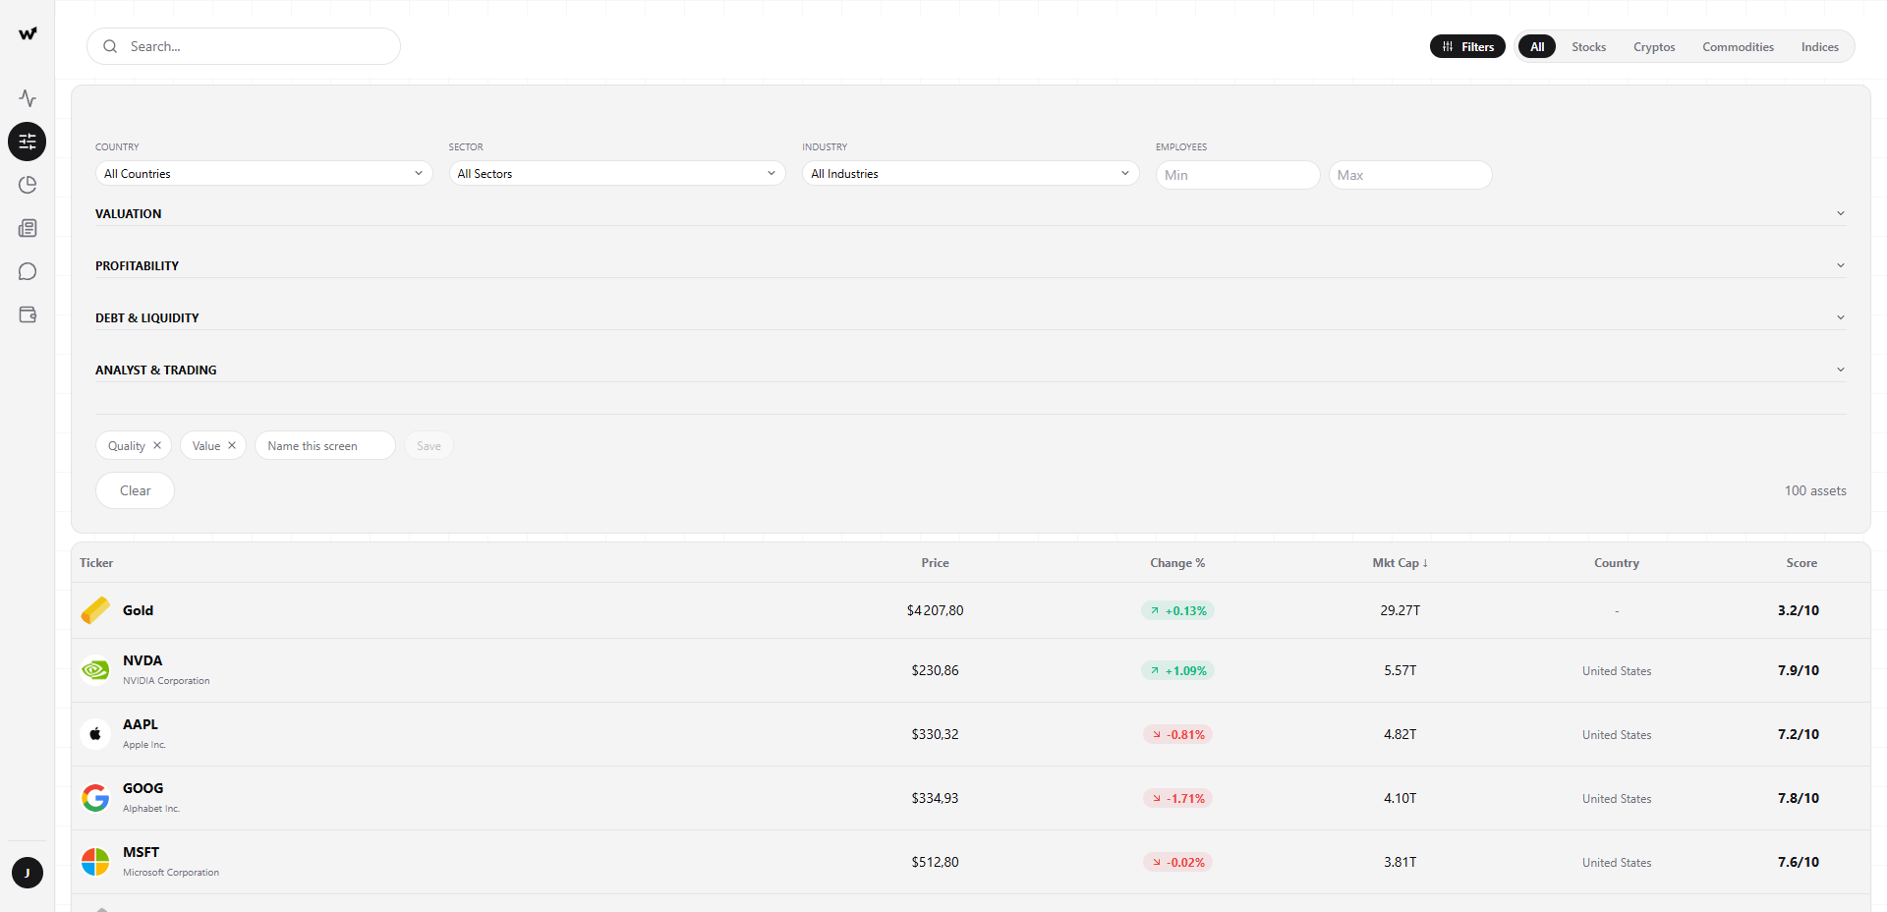Switch to the Cryptos tab
This screenshot has width=1887, height=912.
tap(1654, 46)
